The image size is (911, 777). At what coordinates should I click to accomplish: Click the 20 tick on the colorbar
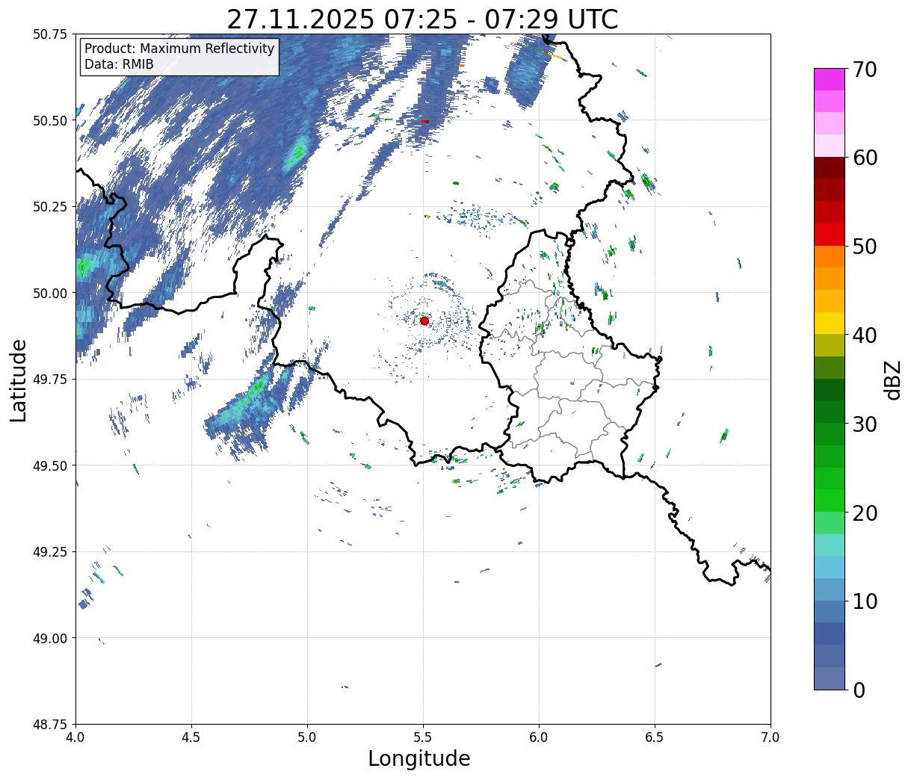(865, 513)
